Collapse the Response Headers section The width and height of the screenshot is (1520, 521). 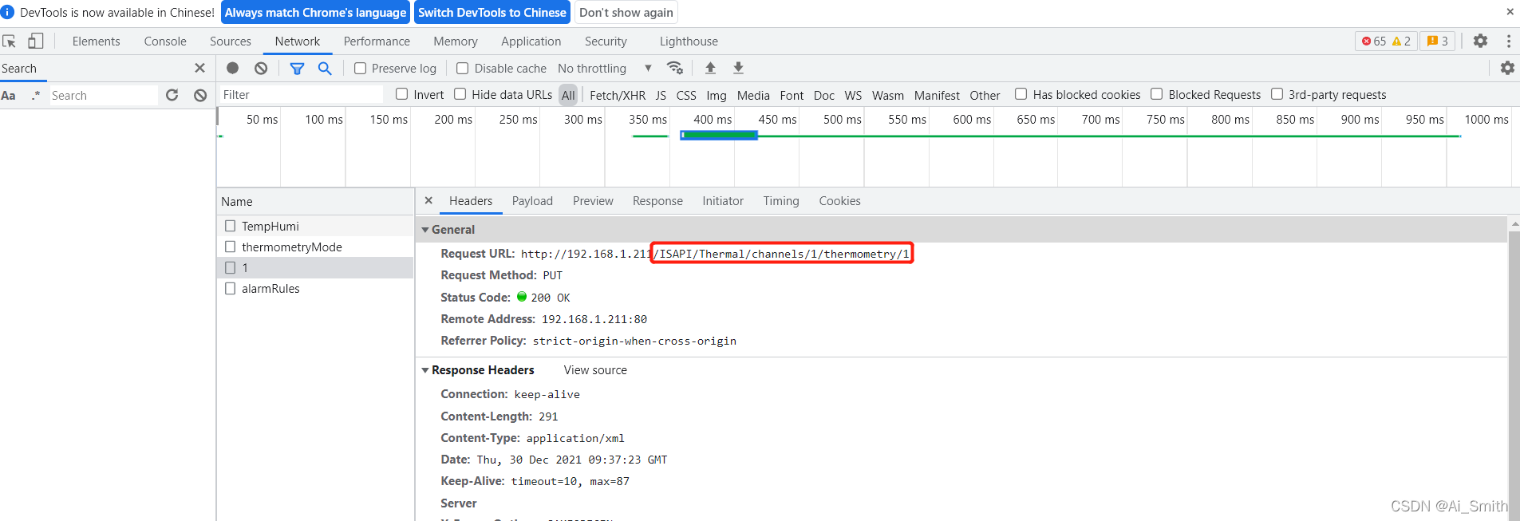point(425,370)
